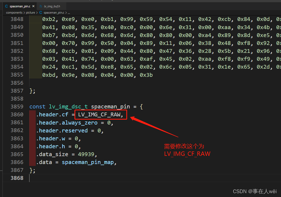The image size is (281, 197).
Task: .header.cf field name click
Action: coord(52,114)
